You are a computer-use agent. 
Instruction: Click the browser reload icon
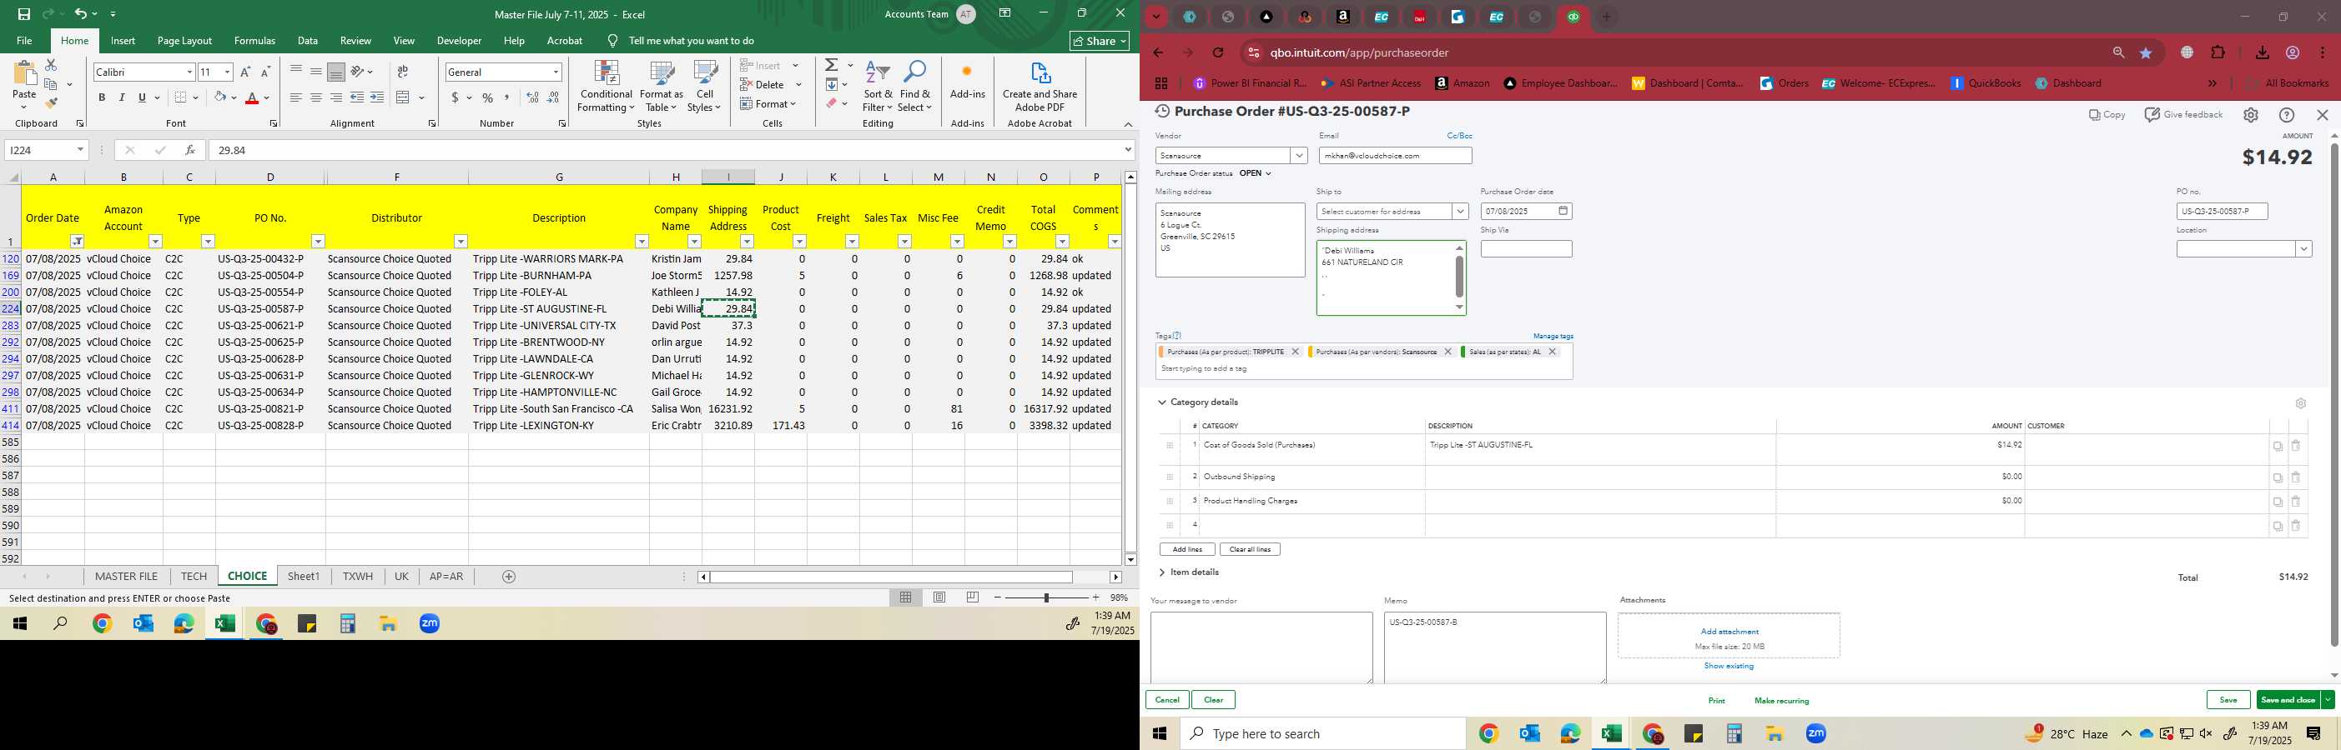click(x=1219, y=52)
